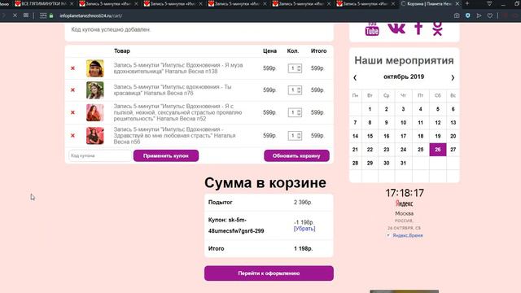Image resolution: width=521 pixels, height=293 pixels.
Task: Click the "Подытог" 2 396р. value
Action: coord(303,202)
